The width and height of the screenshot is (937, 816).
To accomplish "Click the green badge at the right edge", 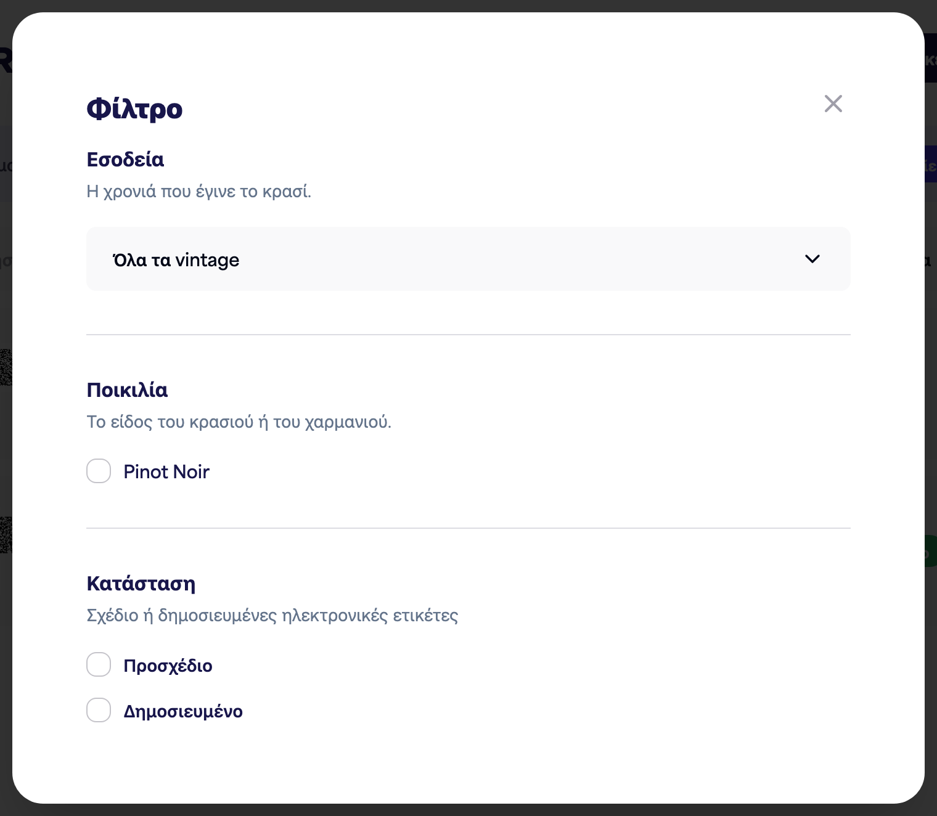I will (x=930, y=551).
